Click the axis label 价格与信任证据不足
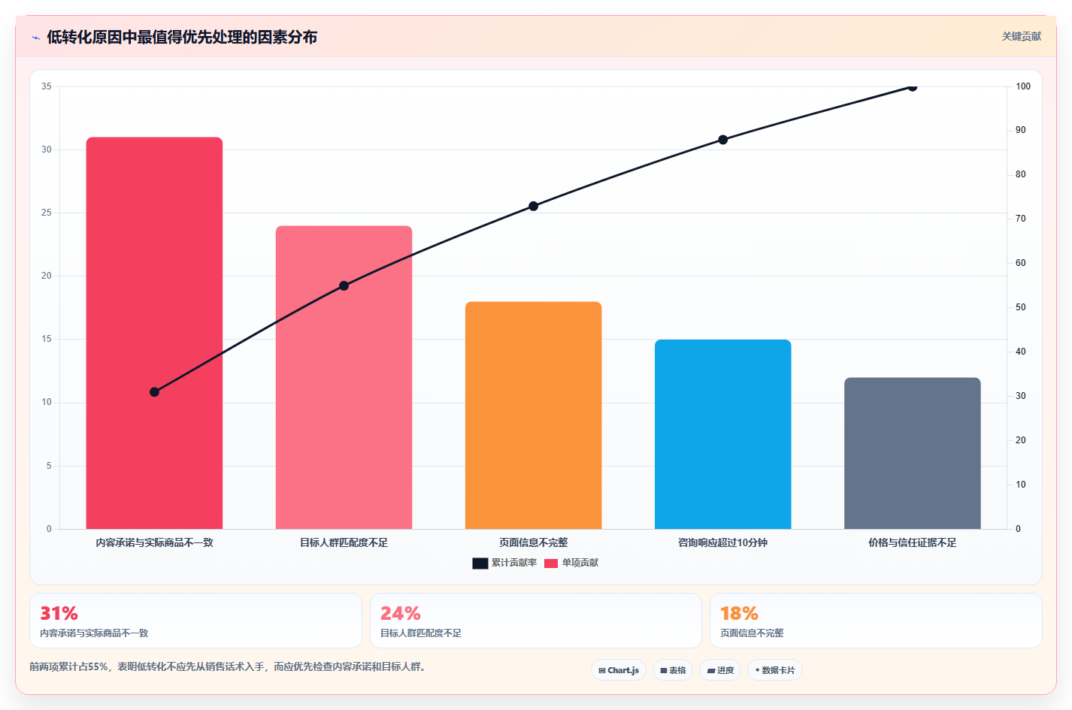The height and width of the screenshot is (710, 1072). pyautogui.click(x=913, y=542)
